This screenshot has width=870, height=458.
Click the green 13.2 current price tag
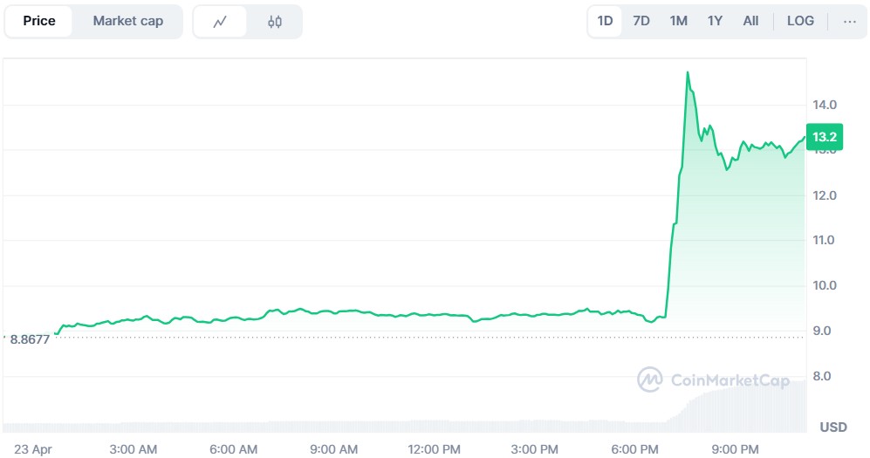coord(825,137)
